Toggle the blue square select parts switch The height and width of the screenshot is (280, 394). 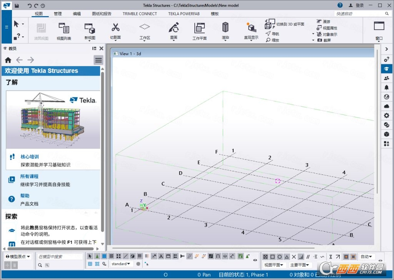point(104,256)
